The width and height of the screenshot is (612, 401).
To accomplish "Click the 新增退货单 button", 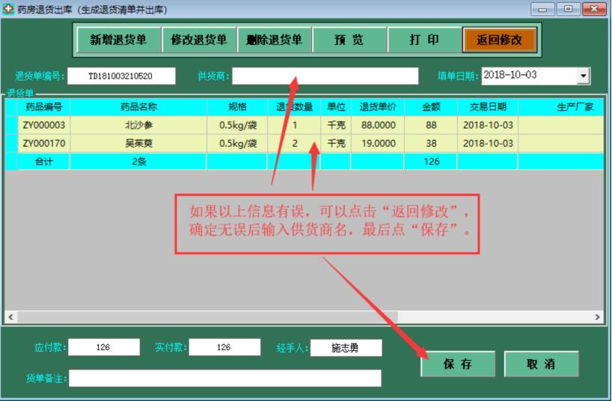I will pos(118,40).
